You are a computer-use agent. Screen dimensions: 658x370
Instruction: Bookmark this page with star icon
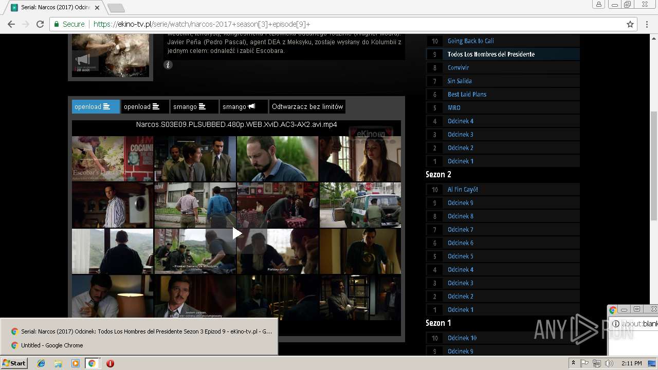630,24
